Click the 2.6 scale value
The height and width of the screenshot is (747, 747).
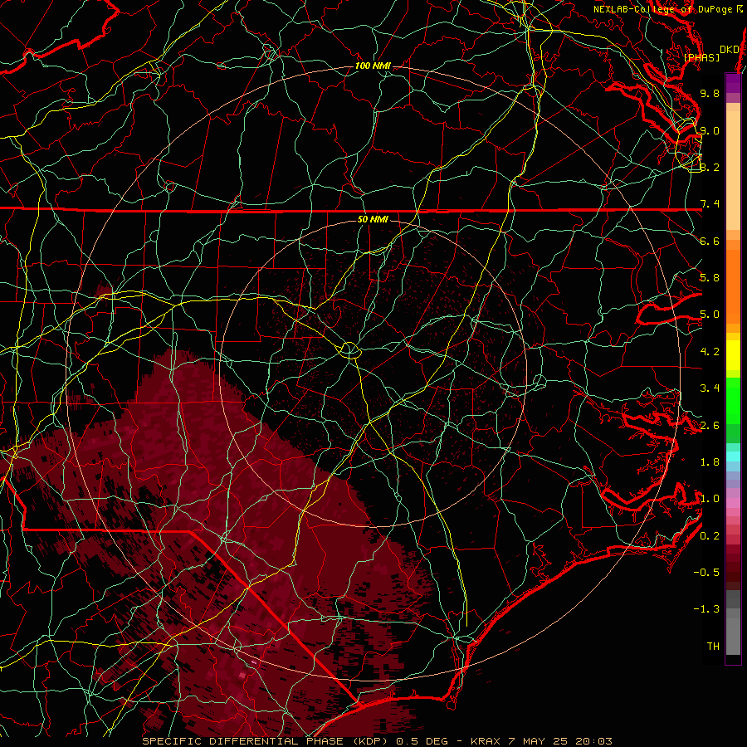click(710, 426)
